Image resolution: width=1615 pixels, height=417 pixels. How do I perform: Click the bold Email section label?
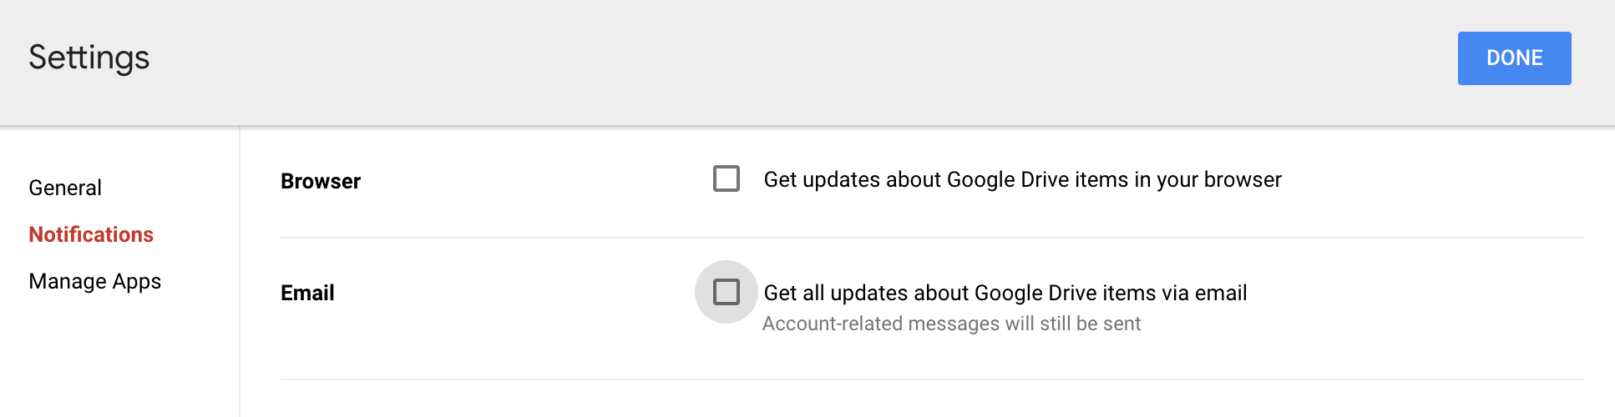click(x=307, y=293)
